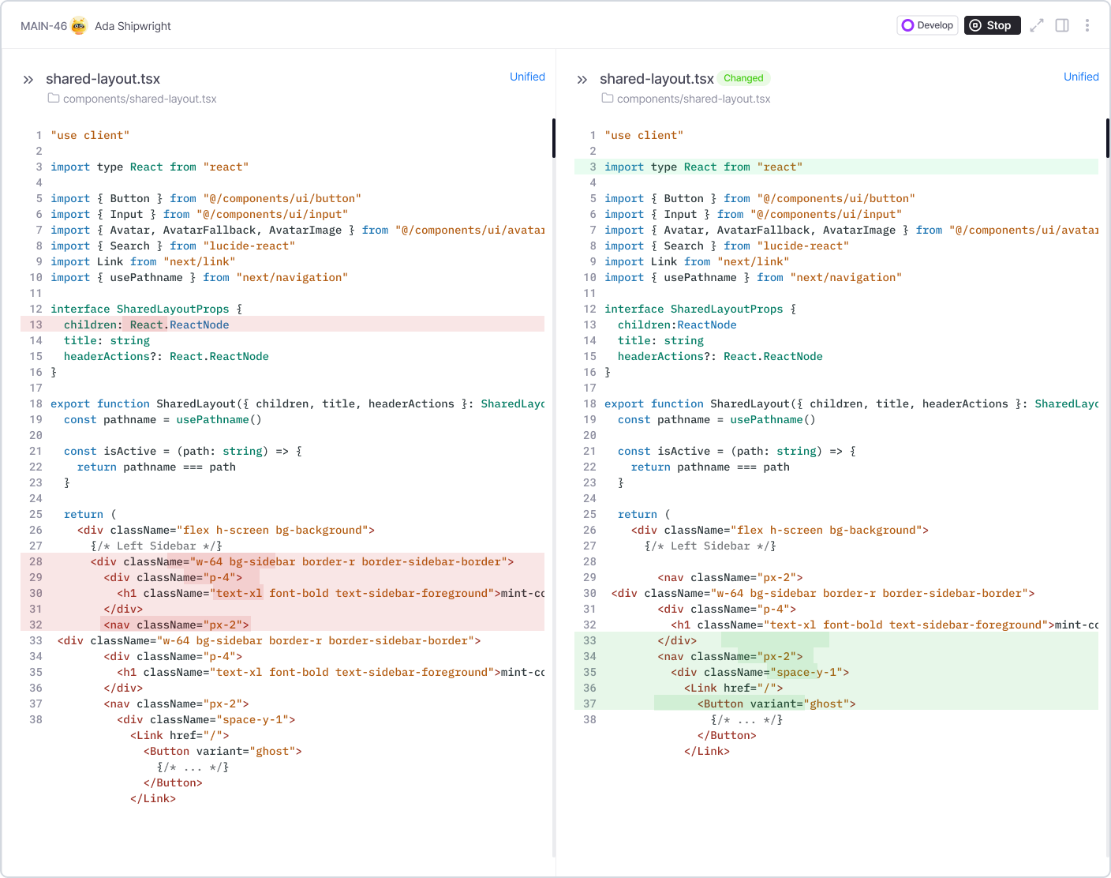Image resolution: width=1111 pixels, height=878 pixels.
Task: Collapse the left shared-layout.tsx diff panel
Action: [28, 80]
